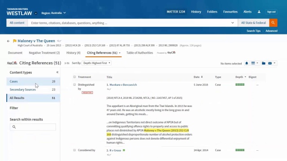This screenshot has width=287, height=161.
Task: Click the green quotation marks next to R v Grose
Action: 124,150
